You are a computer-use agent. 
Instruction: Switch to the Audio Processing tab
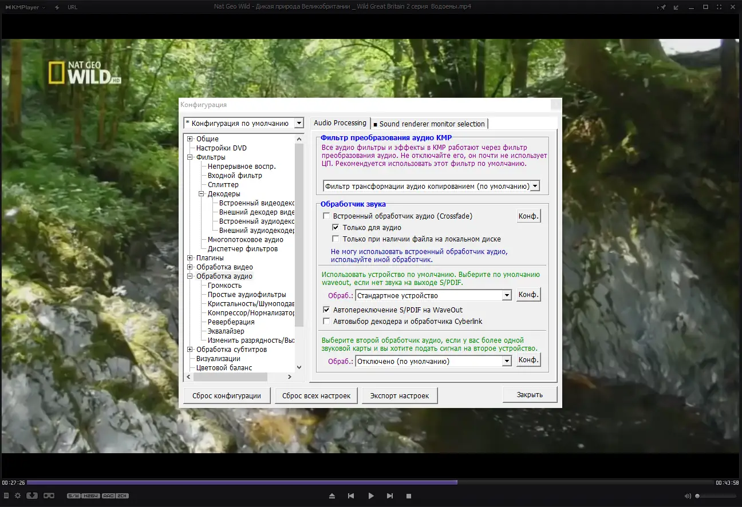point(340,123)
